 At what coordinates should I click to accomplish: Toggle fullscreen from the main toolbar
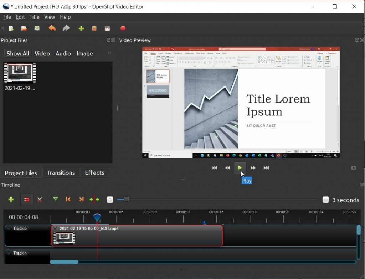click(x=107, y=29)
